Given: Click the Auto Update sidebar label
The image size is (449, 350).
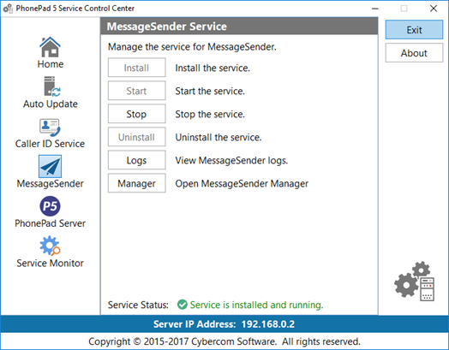Looking at the screenshot, I should point(51,104).
